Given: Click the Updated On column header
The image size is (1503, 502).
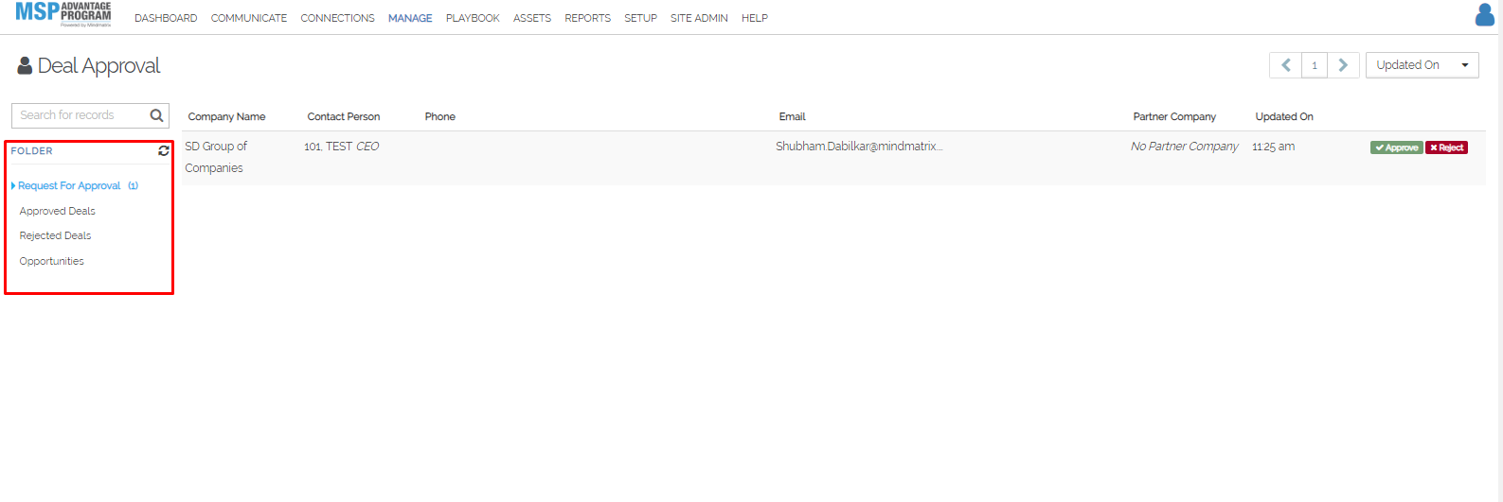Looking at the screenshot, I should tap(1284, 117).
